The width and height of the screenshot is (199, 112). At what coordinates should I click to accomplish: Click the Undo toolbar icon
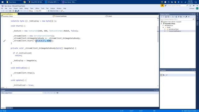click(21, 11)
